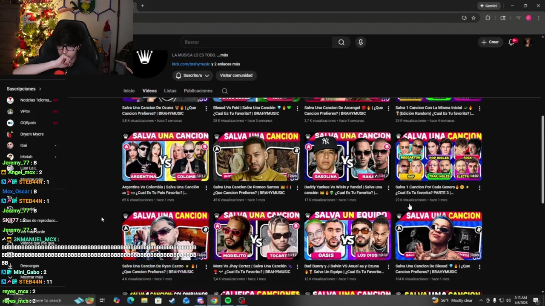545x306 pixels.
Task: Activate voice search microphone icon
Action: point(361,42)
